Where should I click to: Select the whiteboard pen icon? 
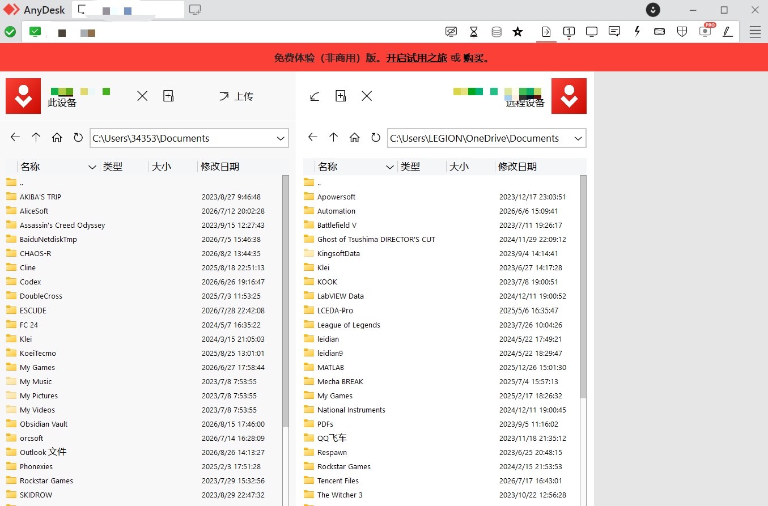(728, 32)
